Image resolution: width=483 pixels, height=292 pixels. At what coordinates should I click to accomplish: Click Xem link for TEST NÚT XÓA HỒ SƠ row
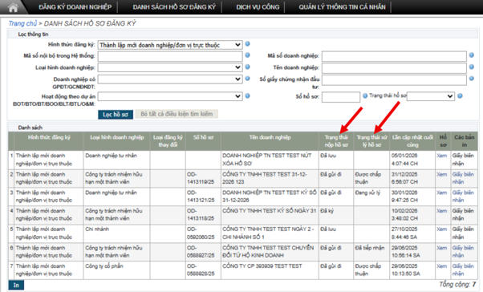coord(442,156)
